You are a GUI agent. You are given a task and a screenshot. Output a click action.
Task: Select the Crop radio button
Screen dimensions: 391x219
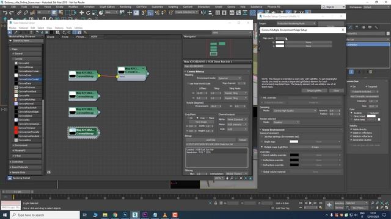pyautogui.click(x=197, y=118)
